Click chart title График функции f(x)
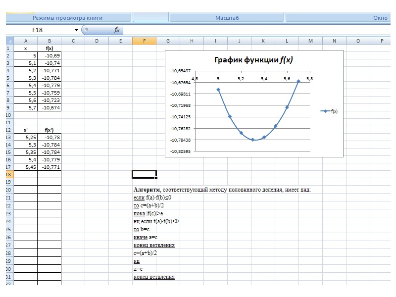Image resolution: width=396 pixels, height=297 pixels. [x=253, y=60]
